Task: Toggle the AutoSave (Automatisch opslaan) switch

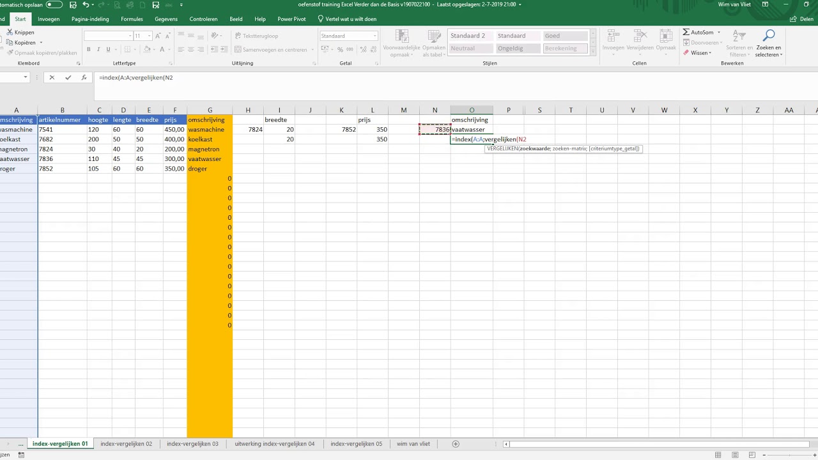Action: point(54,4)
